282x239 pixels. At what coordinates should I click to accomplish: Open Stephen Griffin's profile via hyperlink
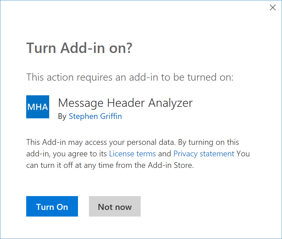[95, 116]
